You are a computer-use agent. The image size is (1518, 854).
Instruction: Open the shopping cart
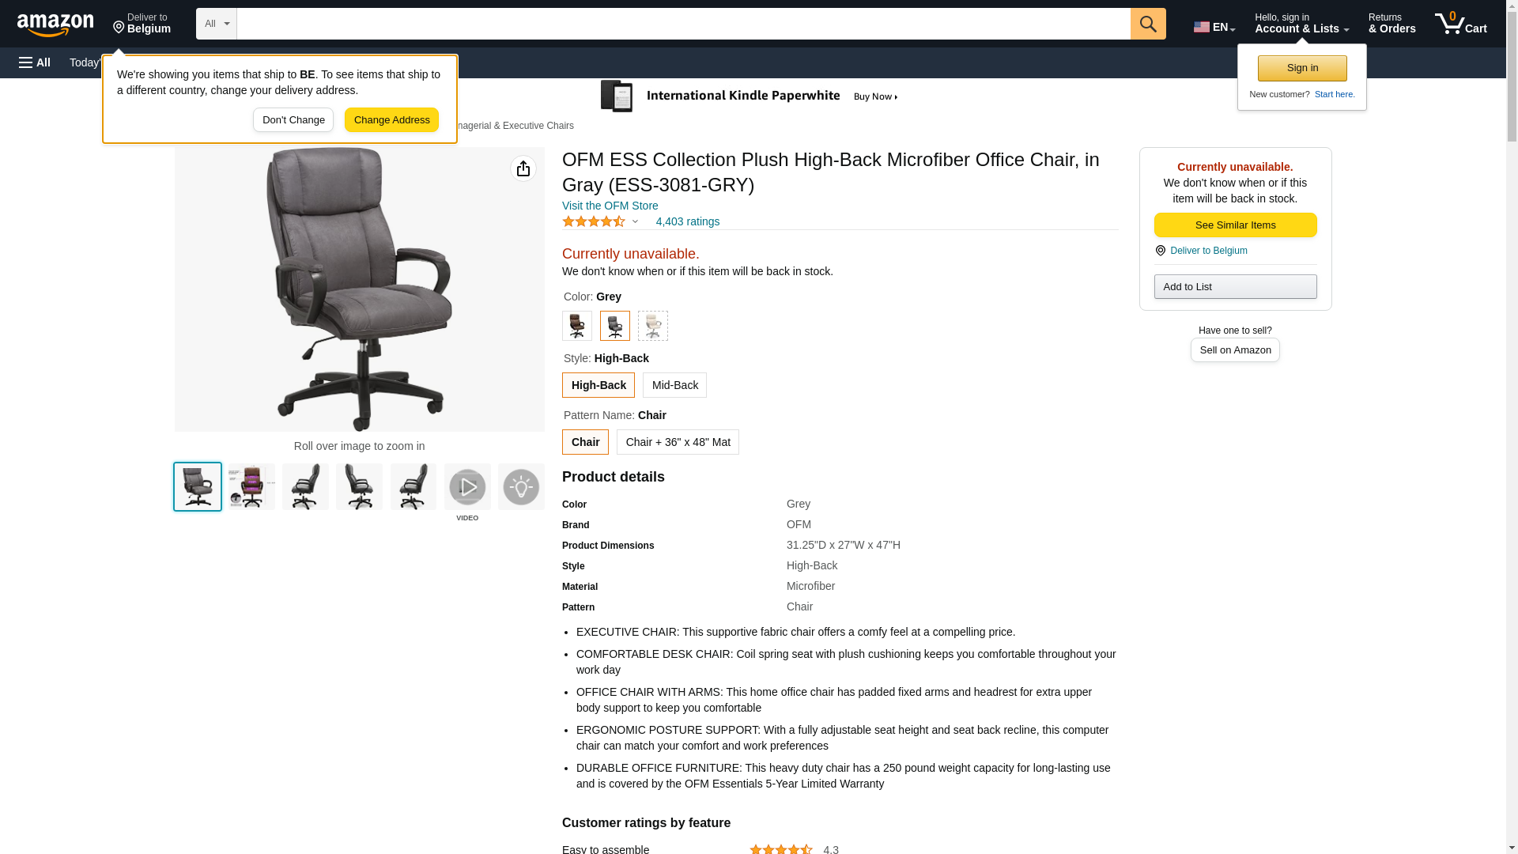click(1461, 23)
